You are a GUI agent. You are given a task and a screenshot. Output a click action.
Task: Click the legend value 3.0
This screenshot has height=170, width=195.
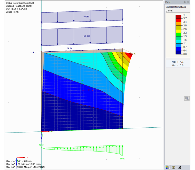coord(185,25)
